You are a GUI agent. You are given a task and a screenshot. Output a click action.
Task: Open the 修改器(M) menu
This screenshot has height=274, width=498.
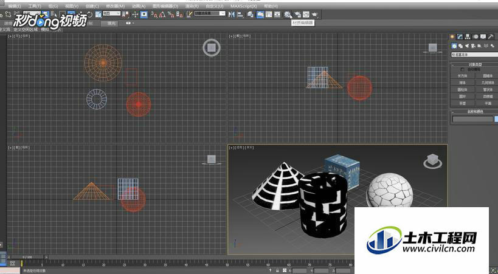116,6
